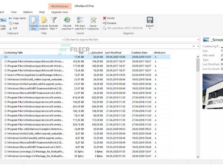Click the 02.04.2019 15:05 last modified cell
223x167 pixels.
(x=115, y=75)
